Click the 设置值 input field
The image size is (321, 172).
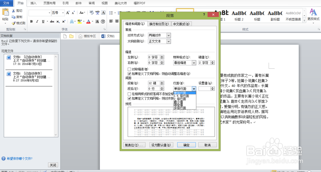[204, 89]
